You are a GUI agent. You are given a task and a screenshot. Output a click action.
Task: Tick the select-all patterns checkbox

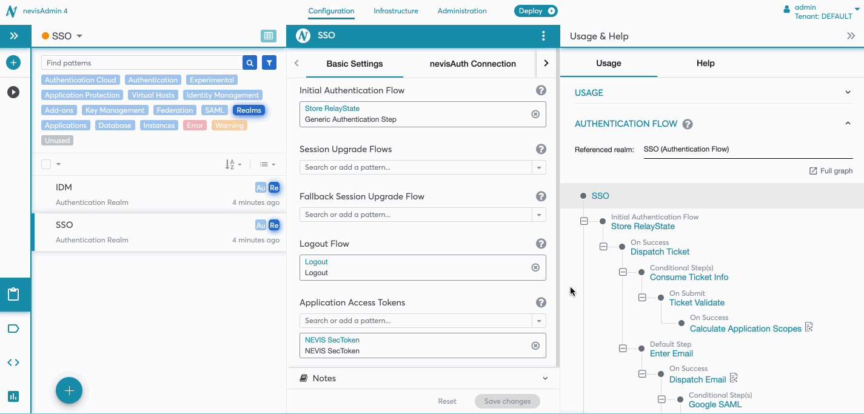click(x=46, y=164)
